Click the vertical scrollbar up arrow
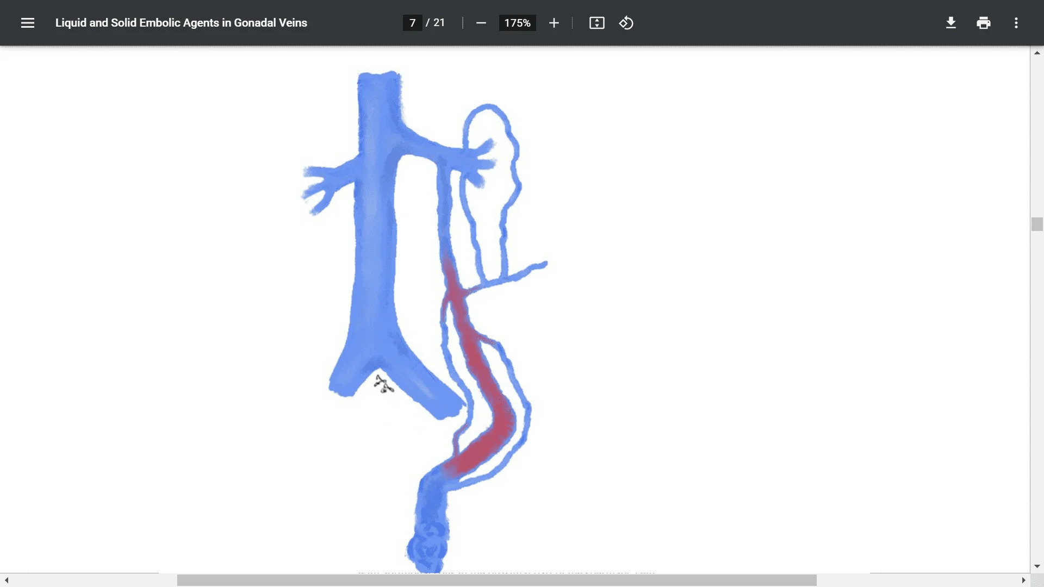 [1037, 53]
